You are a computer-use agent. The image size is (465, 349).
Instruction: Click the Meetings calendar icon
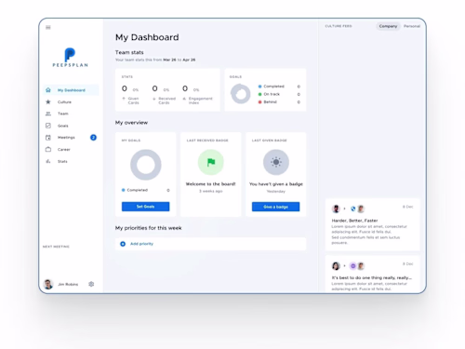[x=48, y=138]
